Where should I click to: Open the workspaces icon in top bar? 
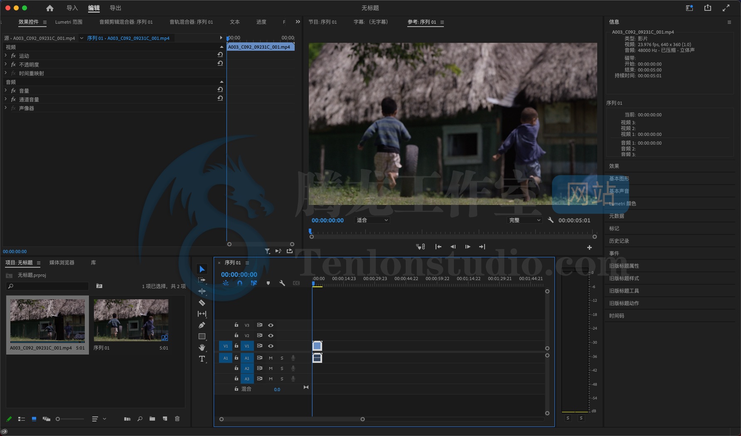(x=689, y=8)
